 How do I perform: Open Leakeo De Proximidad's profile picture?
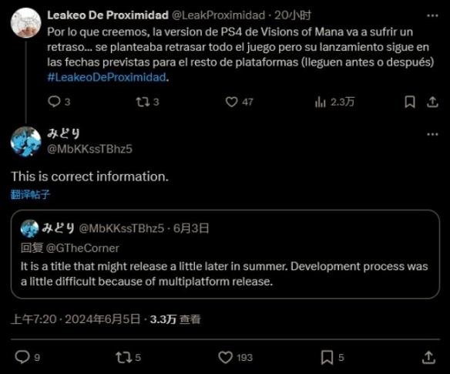[26, 23]
